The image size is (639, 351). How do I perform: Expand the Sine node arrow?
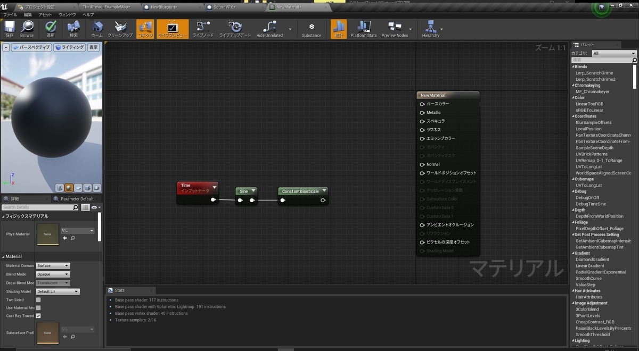[x=253, y=191]
